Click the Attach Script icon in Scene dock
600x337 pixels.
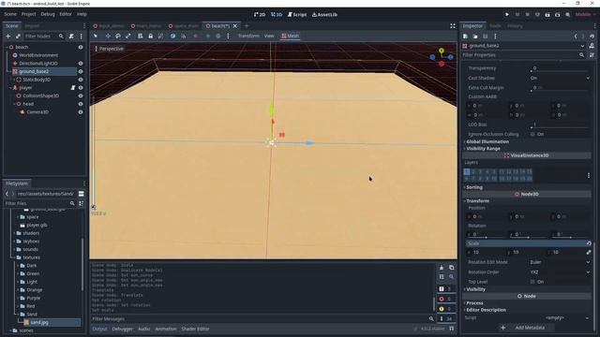(71, 36)
